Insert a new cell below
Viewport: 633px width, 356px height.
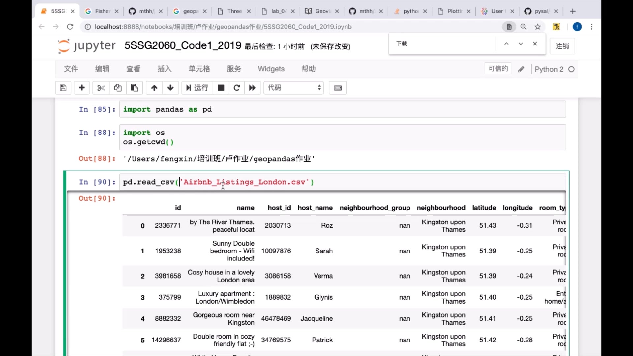81,88
